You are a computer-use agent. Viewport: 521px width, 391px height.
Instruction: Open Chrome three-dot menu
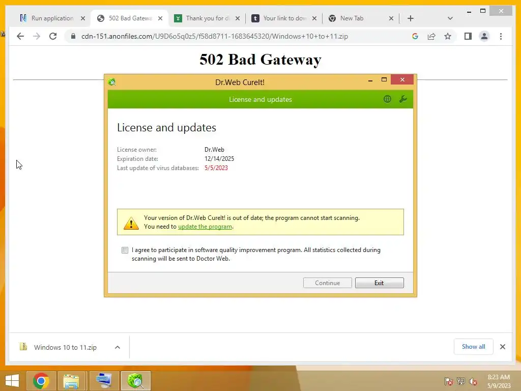click(x=501, y=36)
